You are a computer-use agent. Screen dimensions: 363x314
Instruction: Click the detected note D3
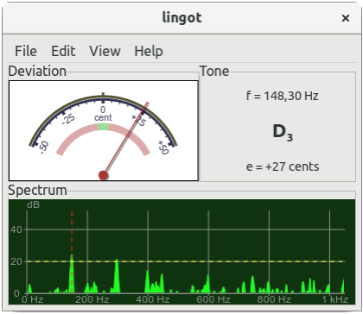(283, 132)
